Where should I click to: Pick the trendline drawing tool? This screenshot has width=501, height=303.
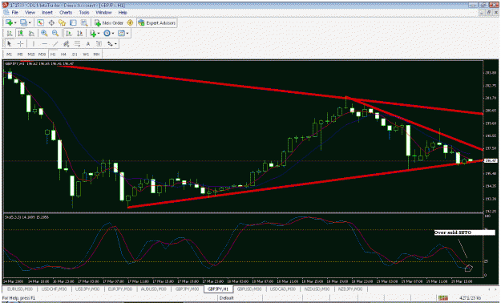pyautogui.click(x=55, y=43)
